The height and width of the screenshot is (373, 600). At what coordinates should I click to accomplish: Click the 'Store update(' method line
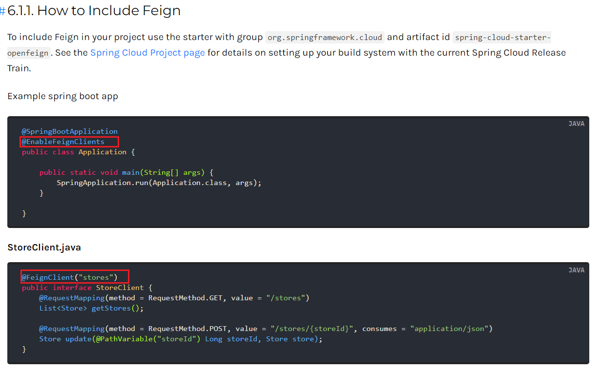coord(181,339)
